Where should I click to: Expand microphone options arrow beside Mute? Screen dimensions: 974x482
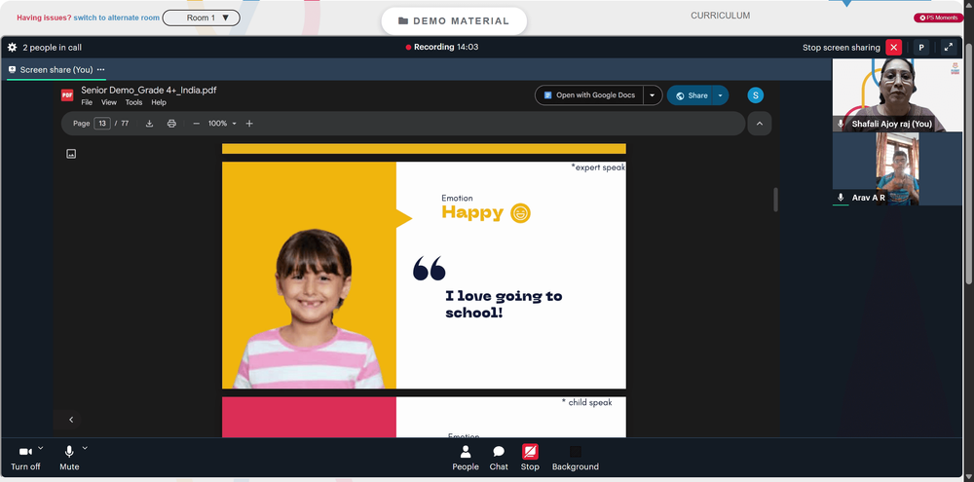point(85,448)
